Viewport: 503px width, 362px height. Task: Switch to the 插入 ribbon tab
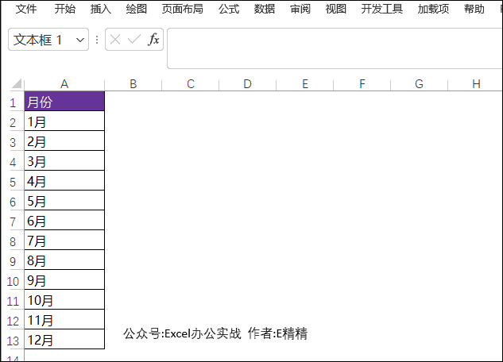(x=101, y=10)
